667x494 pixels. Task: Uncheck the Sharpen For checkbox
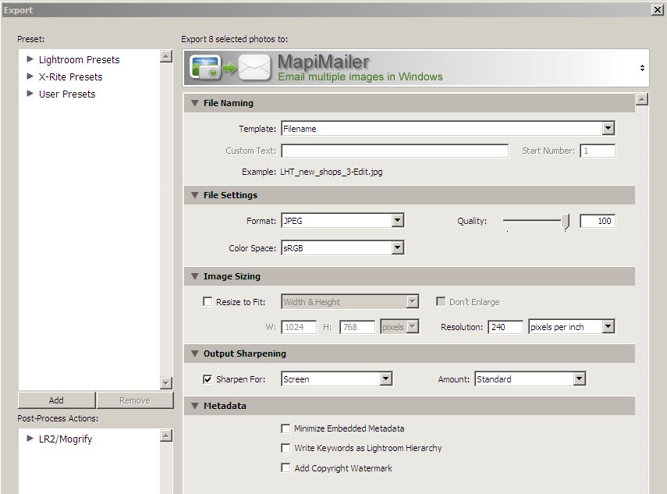(208, 379)
